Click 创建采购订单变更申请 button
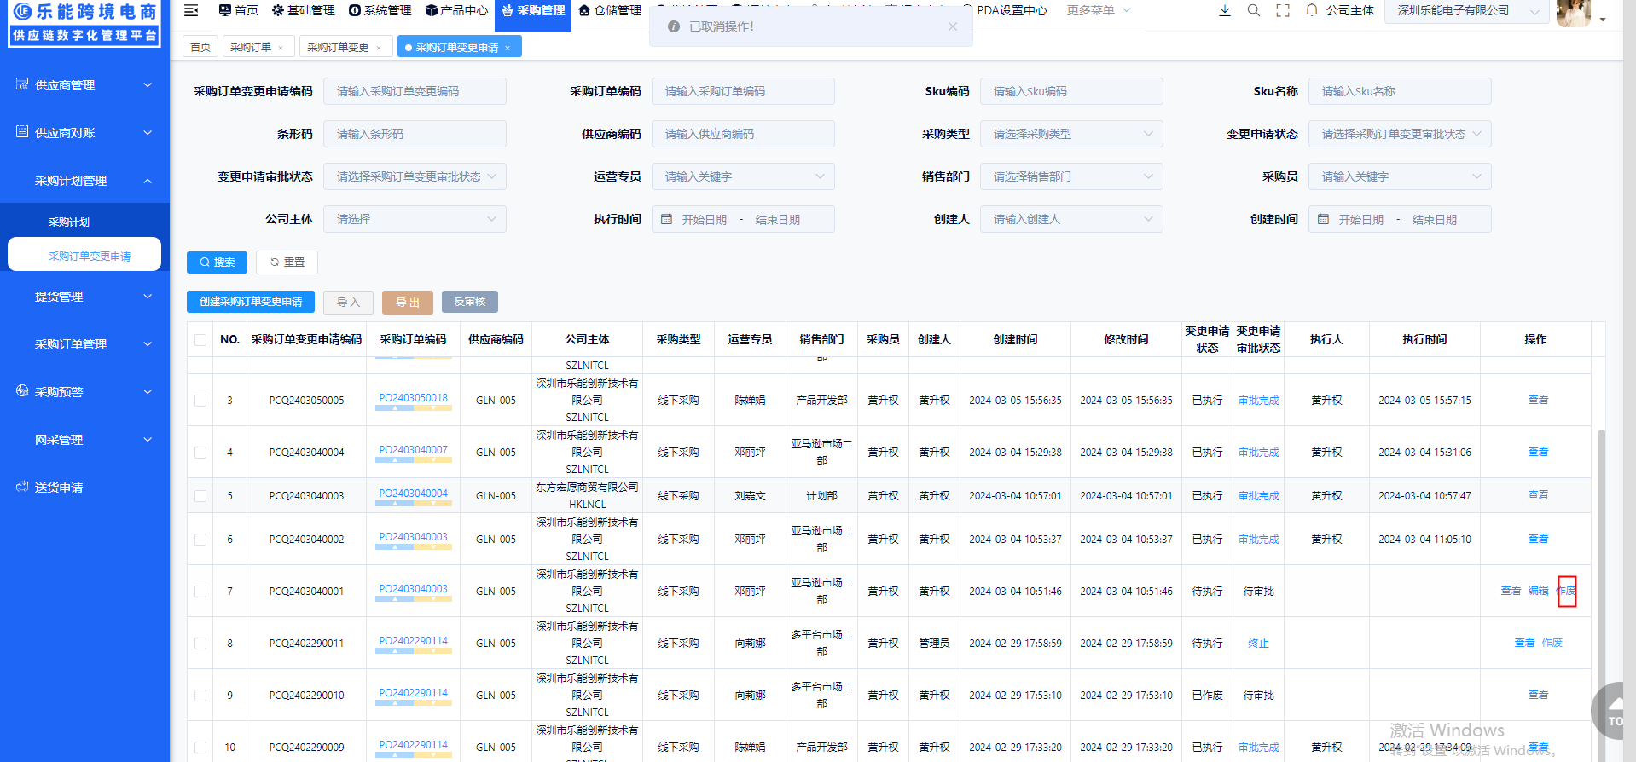Image resolution: width=1636 pixels, height=762 pixels. (251, 302)
